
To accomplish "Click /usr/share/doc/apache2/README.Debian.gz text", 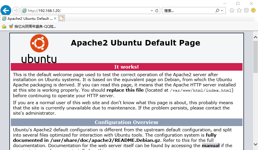I will tap(105, 140).
